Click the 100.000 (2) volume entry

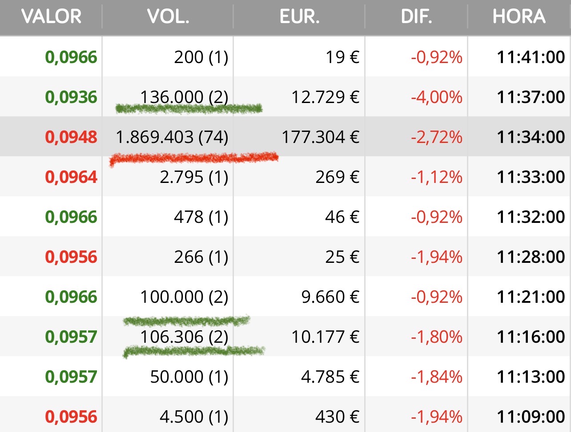184,297
